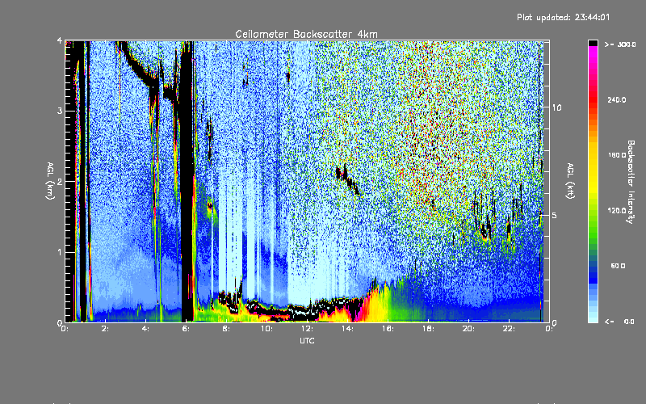Click the "60.0" colorbar value label
The image size is (646, 404).
618,266
